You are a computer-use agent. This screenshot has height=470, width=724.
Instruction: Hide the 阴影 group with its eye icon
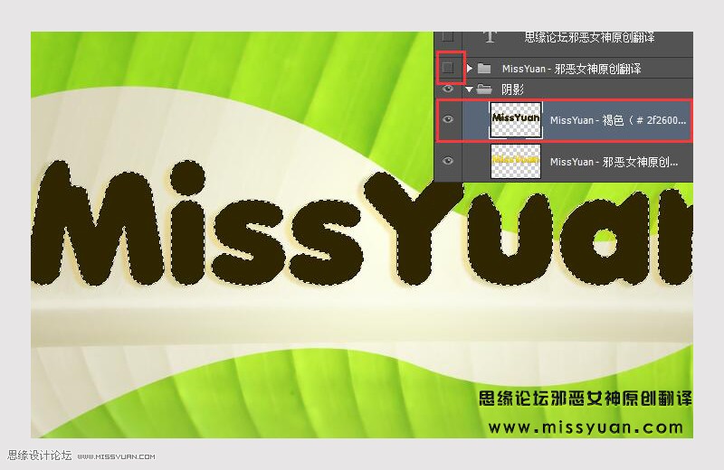pyautogui.click(x=448, y=89)
